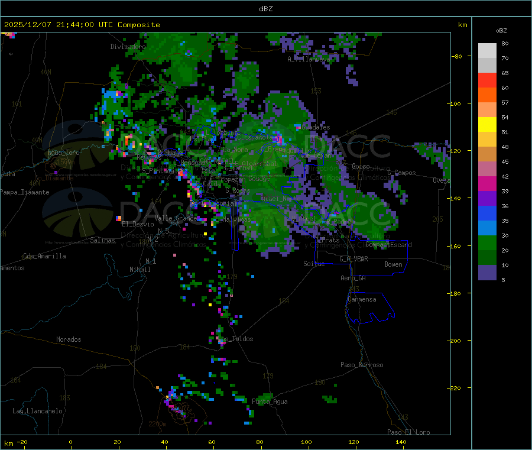Click the 140 km horizontal axis tick
This screenshot has width=532, height=450.
coord(401,442)
